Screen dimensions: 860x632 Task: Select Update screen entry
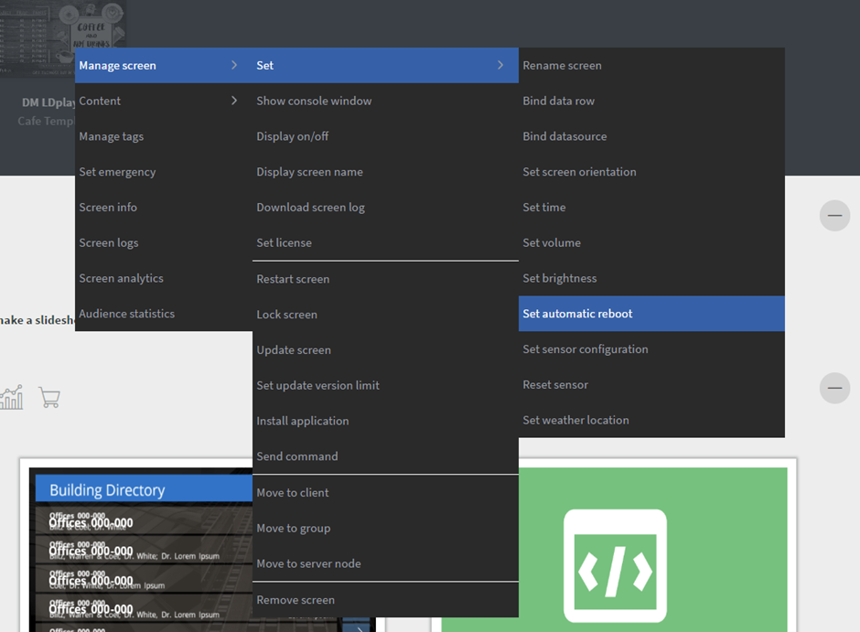385,350
